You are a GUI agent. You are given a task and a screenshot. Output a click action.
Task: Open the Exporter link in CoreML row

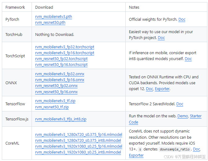136,155
